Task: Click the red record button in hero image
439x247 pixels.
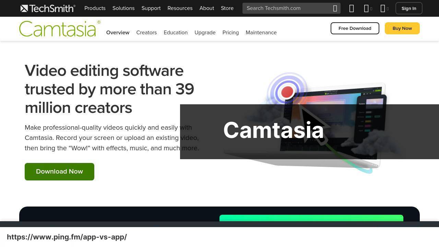Action: pos(287,92)
